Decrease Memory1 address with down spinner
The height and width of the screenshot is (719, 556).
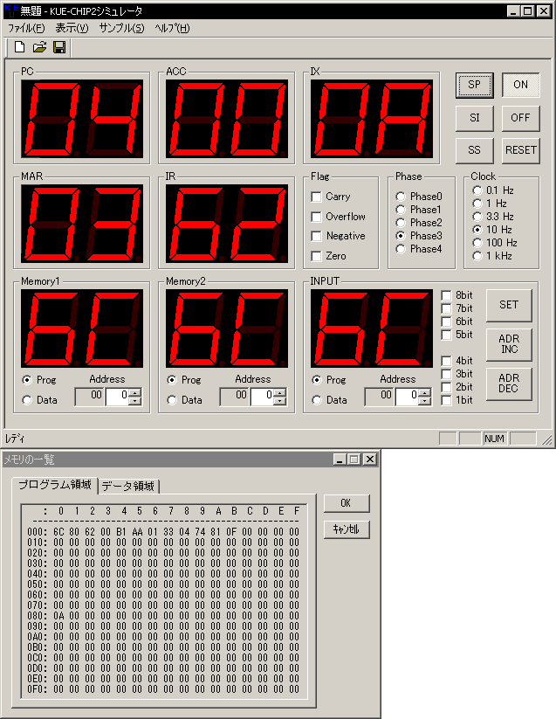134,401
